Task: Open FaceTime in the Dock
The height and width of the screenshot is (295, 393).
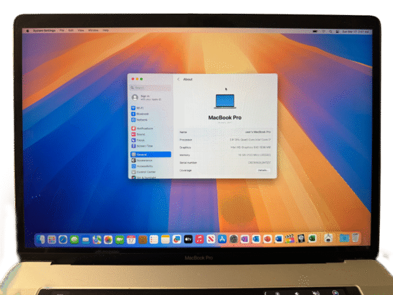Action: [x=120, y=239]
